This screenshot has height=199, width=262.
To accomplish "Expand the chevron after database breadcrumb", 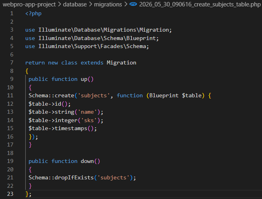I will 91,4.
